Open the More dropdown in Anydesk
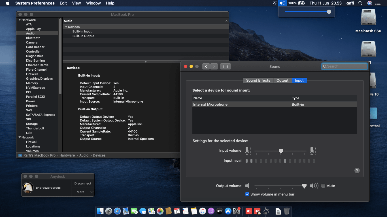 (x=83, y=192)
